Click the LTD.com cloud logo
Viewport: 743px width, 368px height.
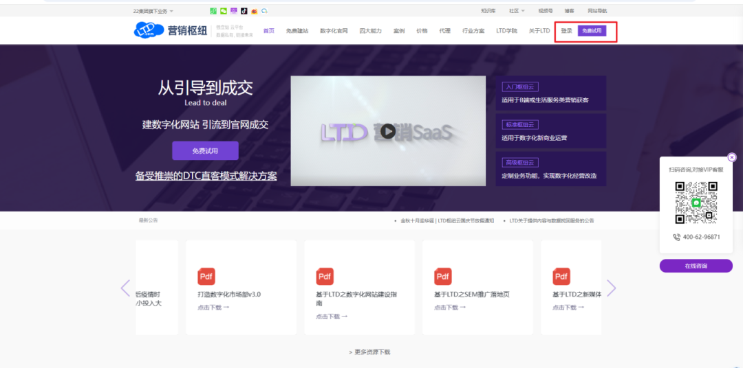coord(149,31)
